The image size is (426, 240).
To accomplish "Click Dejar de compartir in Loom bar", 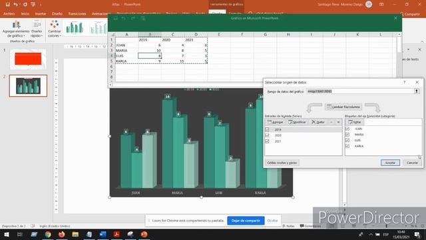I will [x=246, y=221].
